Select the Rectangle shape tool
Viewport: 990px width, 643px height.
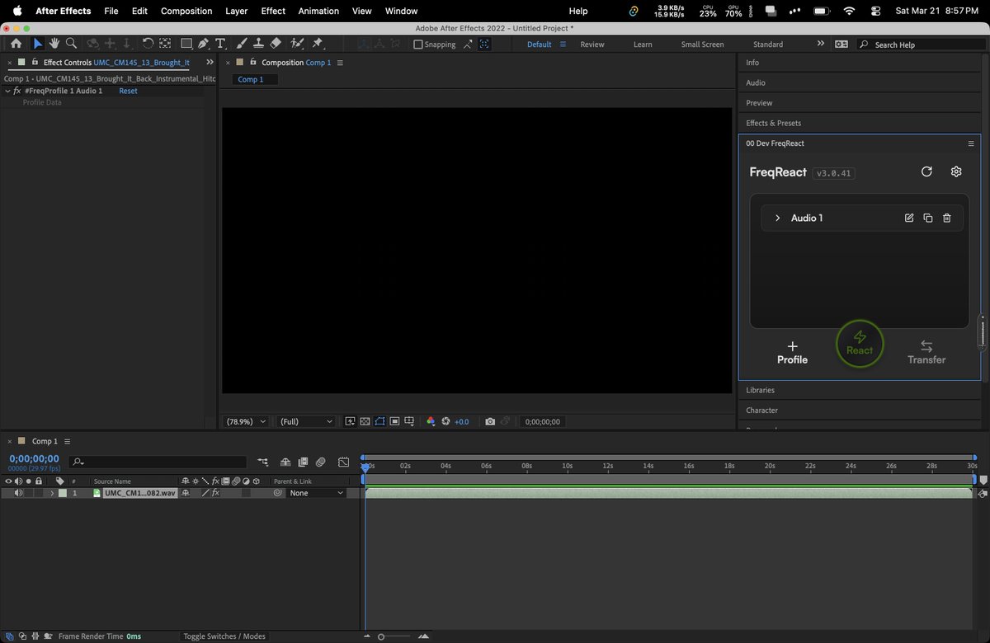click(x=186, y=44)
